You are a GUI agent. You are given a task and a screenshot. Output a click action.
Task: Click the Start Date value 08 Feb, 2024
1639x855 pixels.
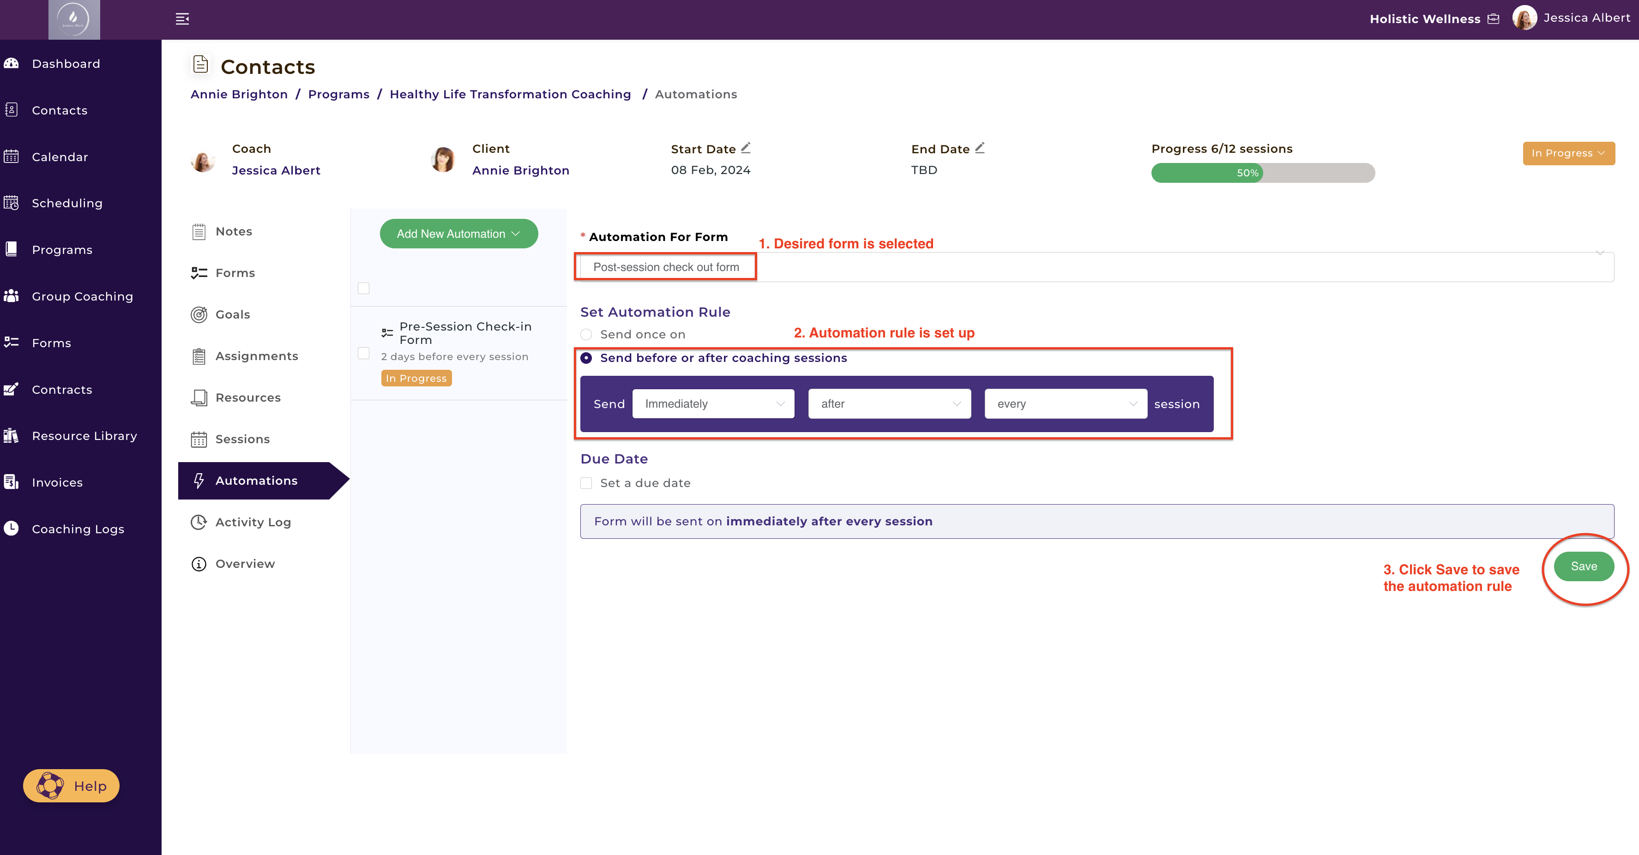[x=711, y=170]
